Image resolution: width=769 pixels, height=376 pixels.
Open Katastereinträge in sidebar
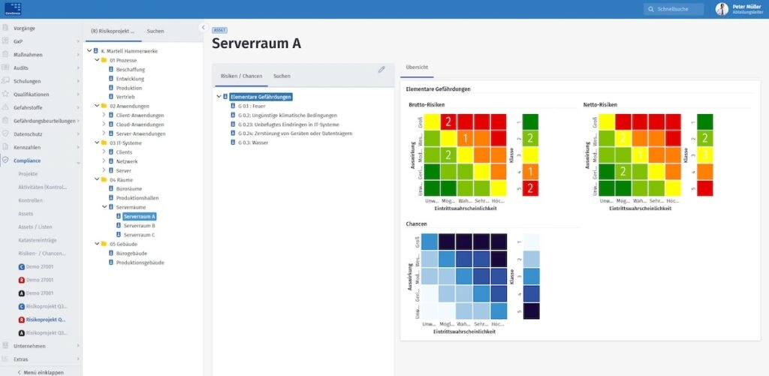[x=38, y=240]
